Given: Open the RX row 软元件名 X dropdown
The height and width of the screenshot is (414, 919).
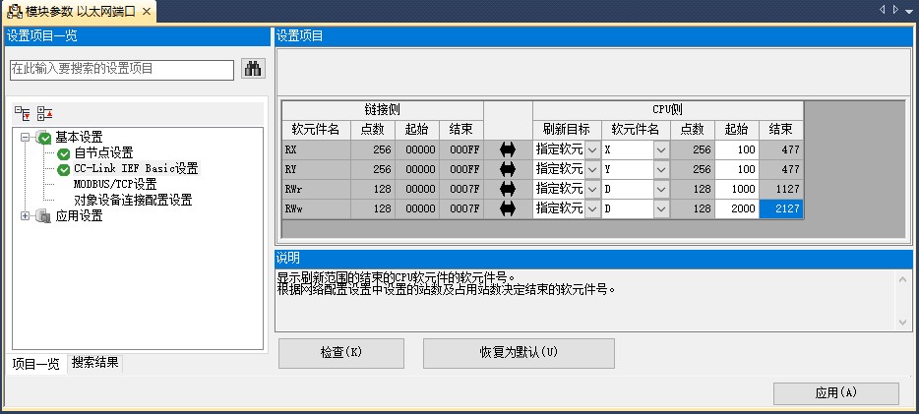Looking at the screenshot, I should [662, 149].
